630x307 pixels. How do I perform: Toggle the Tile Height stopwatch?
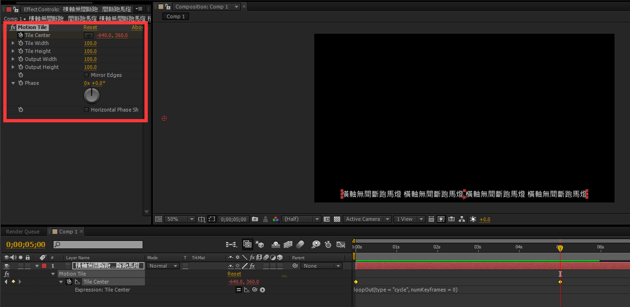tap(21, 51)
